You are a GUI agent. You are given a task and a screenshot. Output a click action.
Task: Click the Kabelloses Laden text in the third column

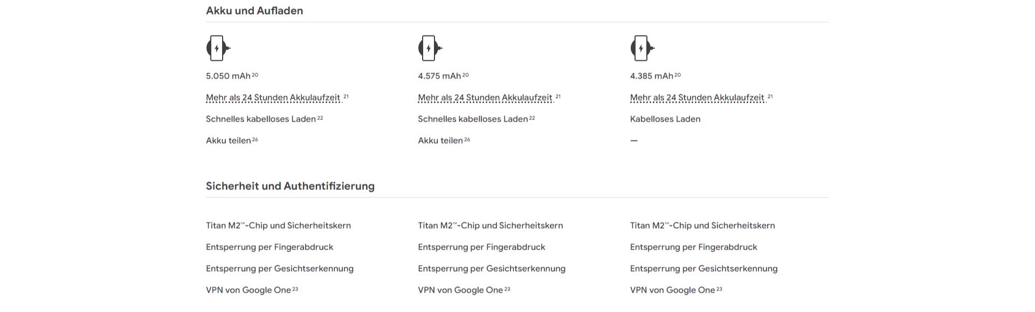click(x=665, y=119)
